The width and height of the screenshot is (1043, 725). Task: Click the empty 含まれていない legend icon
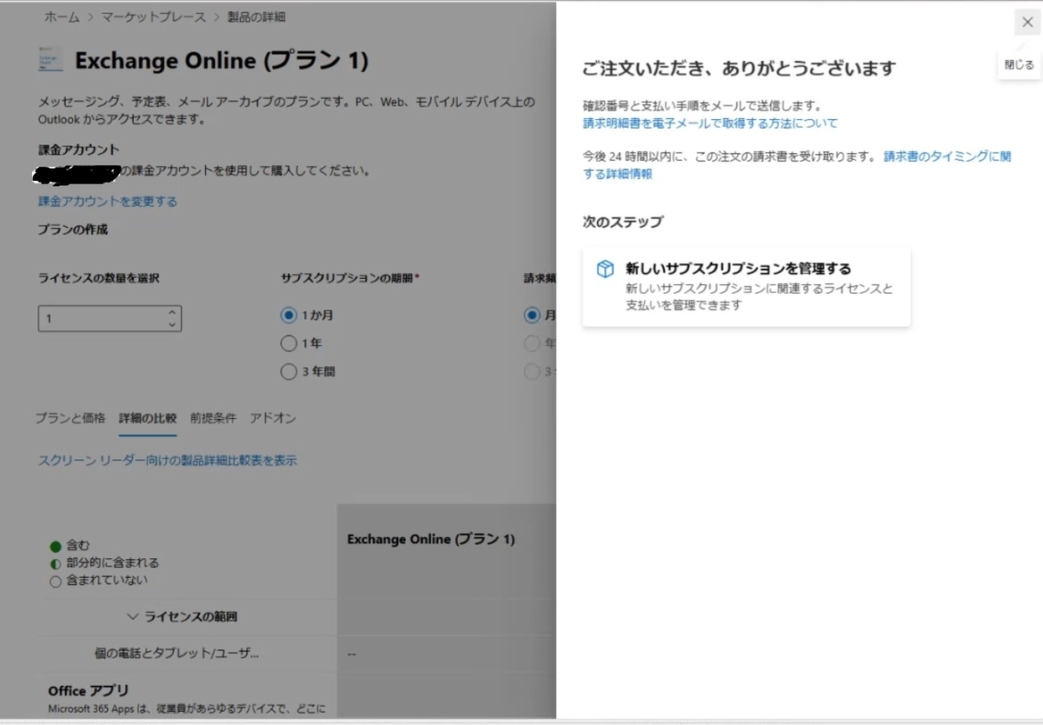[56, 581]
